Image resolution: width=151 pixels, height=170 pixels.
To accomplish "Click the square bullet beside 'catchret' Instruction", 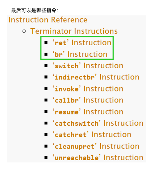I will point(46,135).
